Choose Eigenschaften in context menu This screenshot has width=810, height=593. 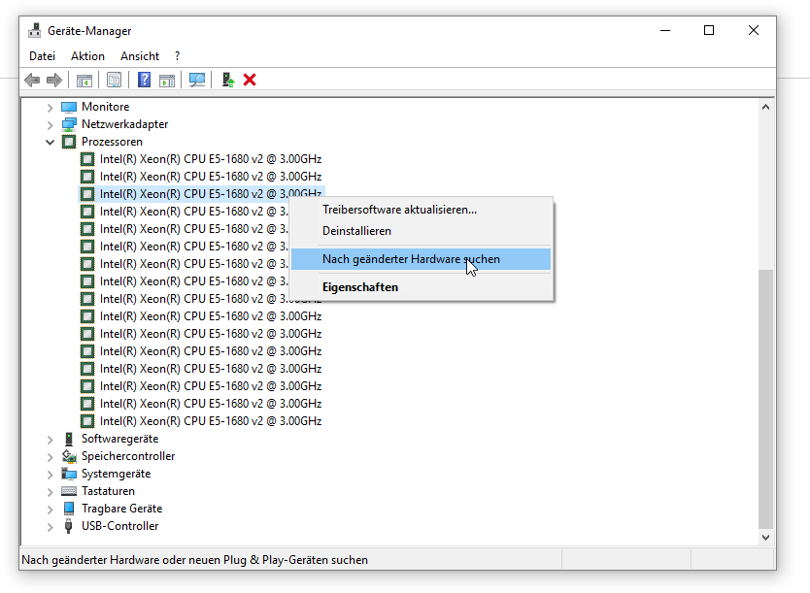coord(421,287)
